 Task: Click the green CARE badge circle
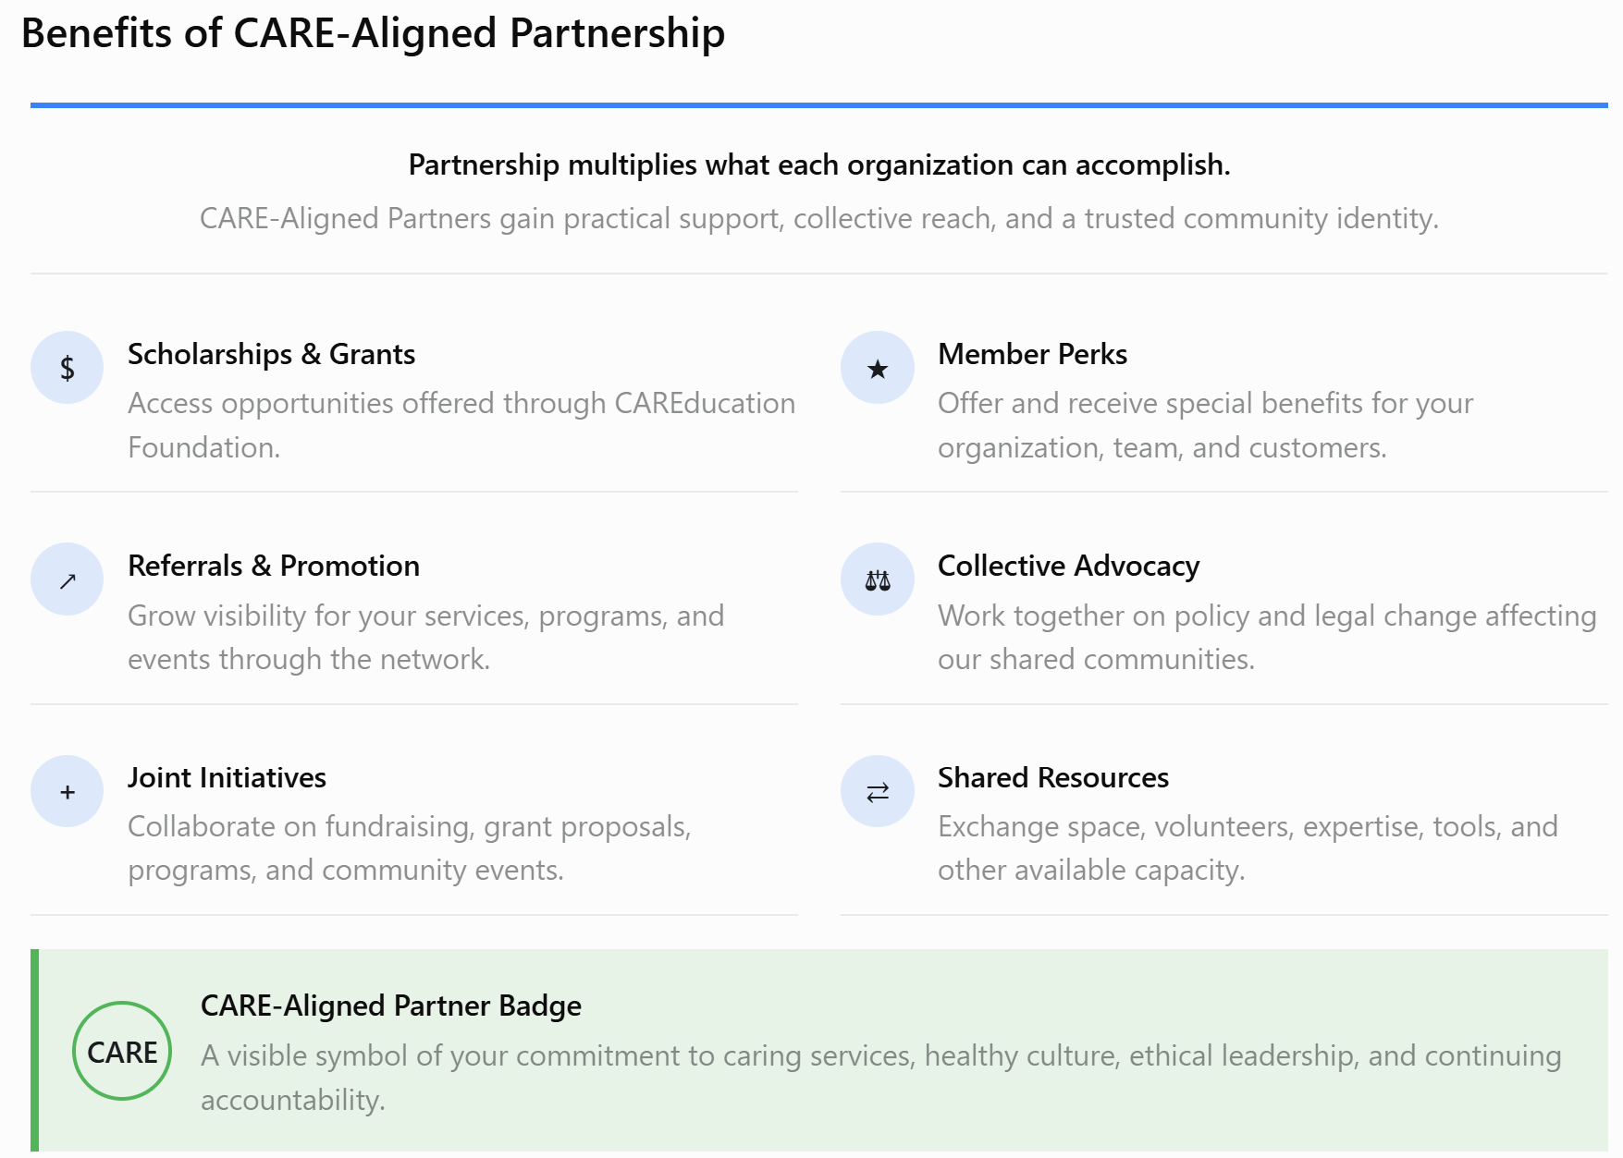tap(122, 1051)
